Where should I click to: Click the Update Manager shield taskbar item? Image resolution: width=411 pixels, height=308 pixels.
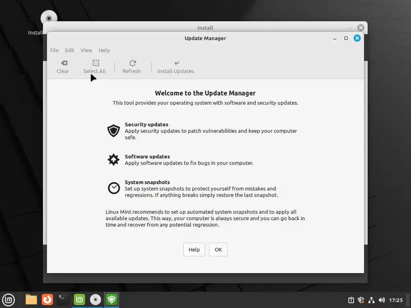pos(112,300)
